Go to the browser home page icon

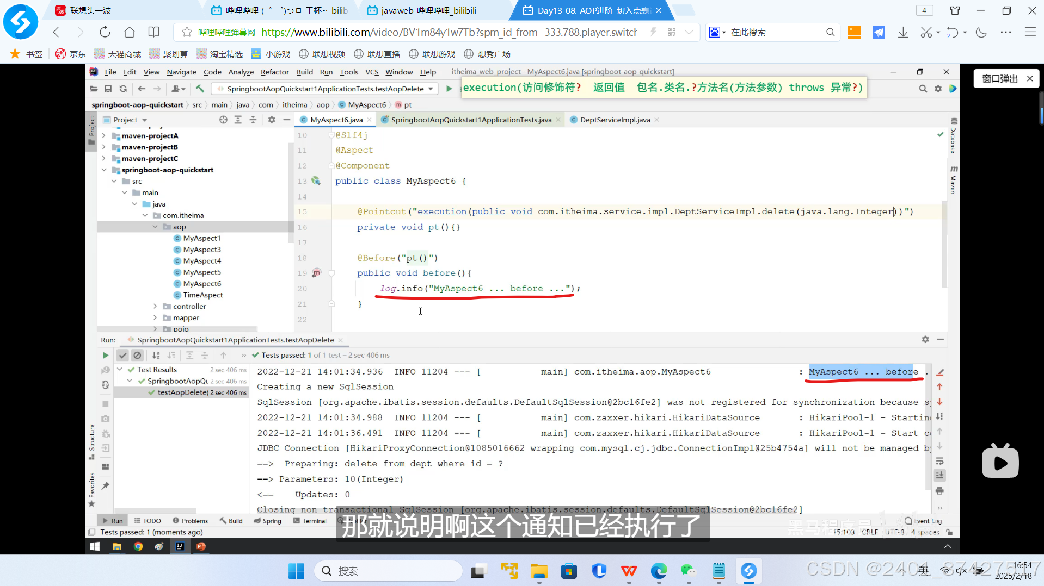[130, 32]
